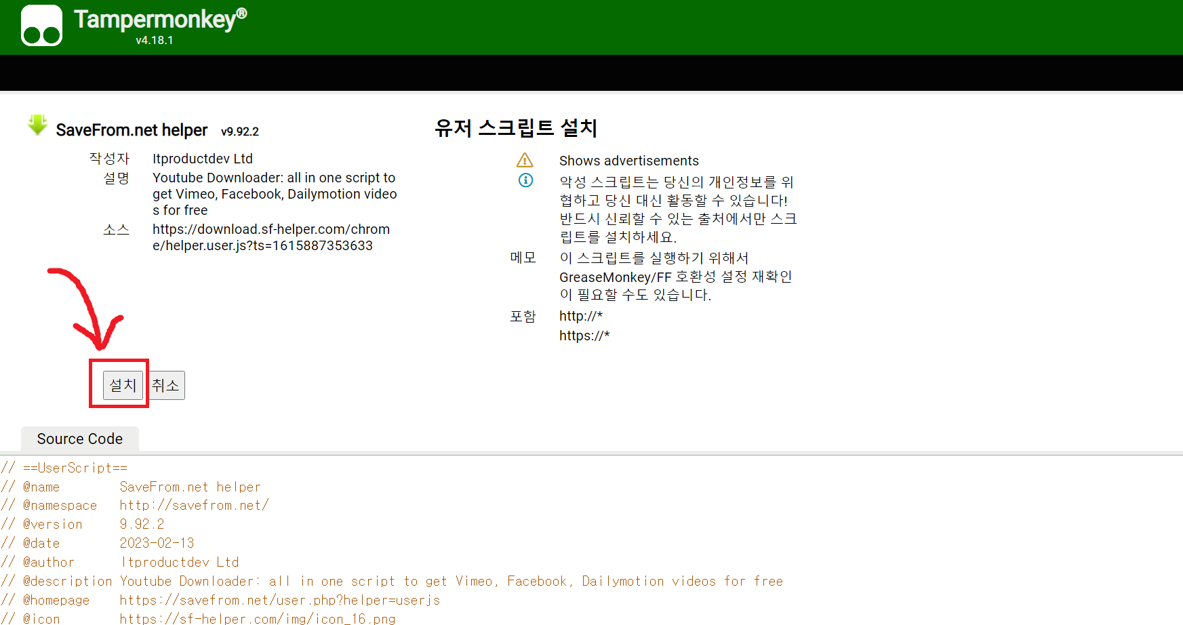1183x625 pixels.
Task: Click the 유저 스크립트 설치 heading
Action: [516, 128]
